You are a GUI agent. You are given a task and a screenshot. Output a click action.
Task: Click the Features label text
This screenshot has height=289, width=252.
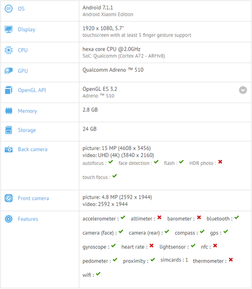point(28,219)
